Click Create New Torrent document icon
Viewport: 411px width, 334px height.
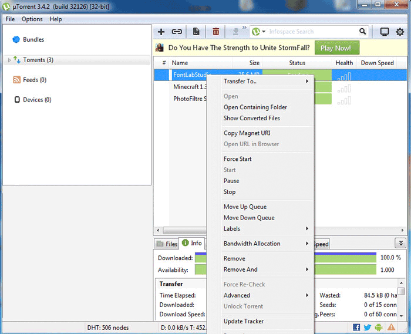click(196, 32)
